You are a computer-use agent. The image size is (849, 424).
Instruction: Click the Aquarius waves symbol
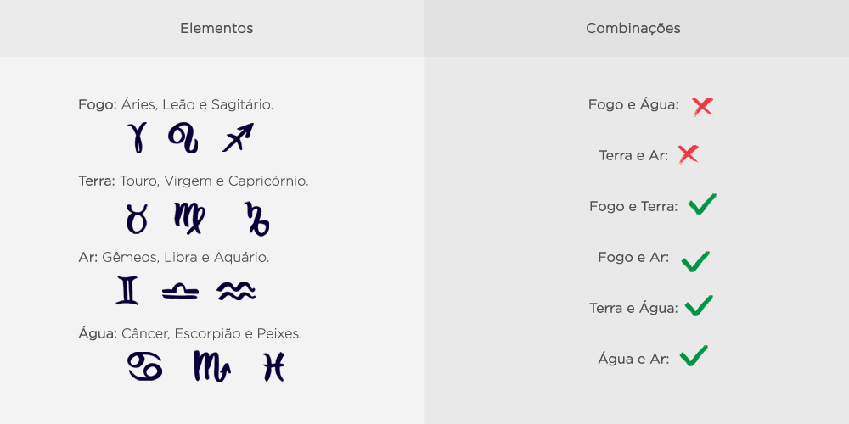(x=235, y=292)
